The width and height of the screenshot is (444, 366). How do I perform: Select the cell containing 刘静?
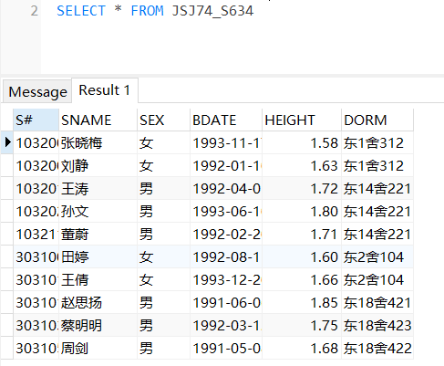[x=98, y=165]
